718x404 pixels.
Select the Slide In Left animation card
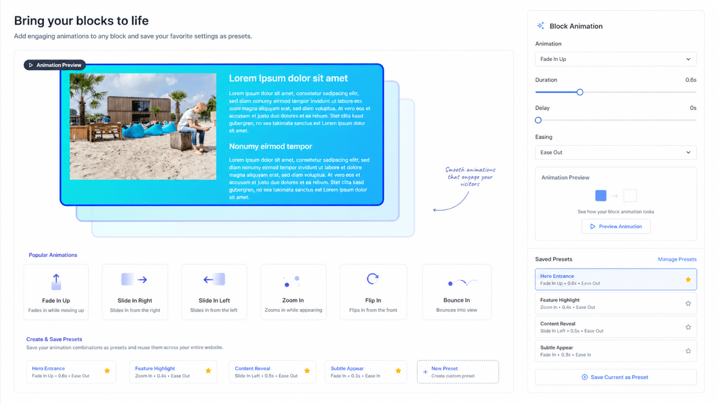coord(214,292)
